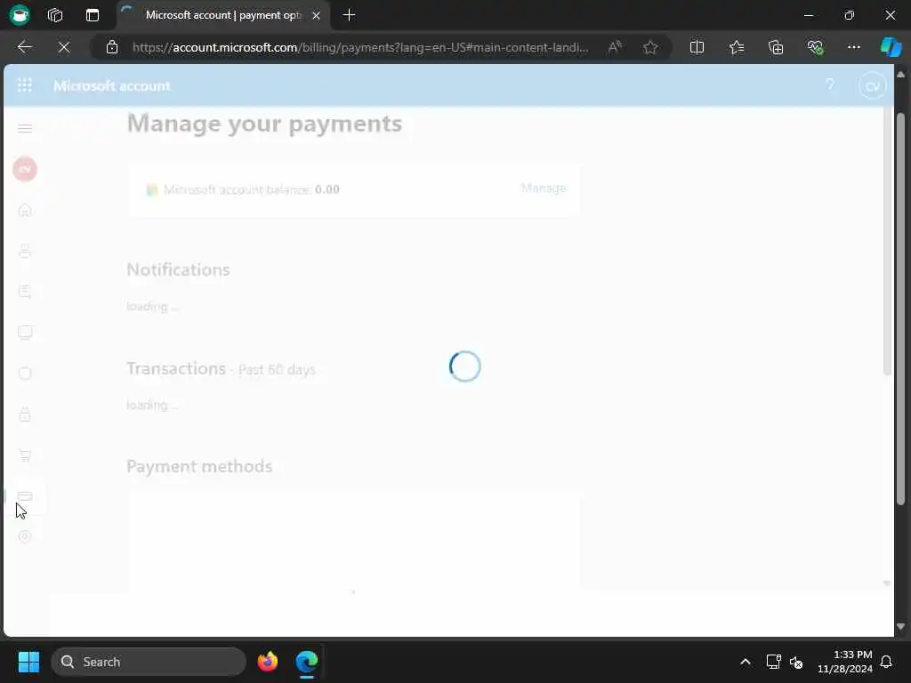
Task: View site information lock icon
Action: [x=112, y=47]
